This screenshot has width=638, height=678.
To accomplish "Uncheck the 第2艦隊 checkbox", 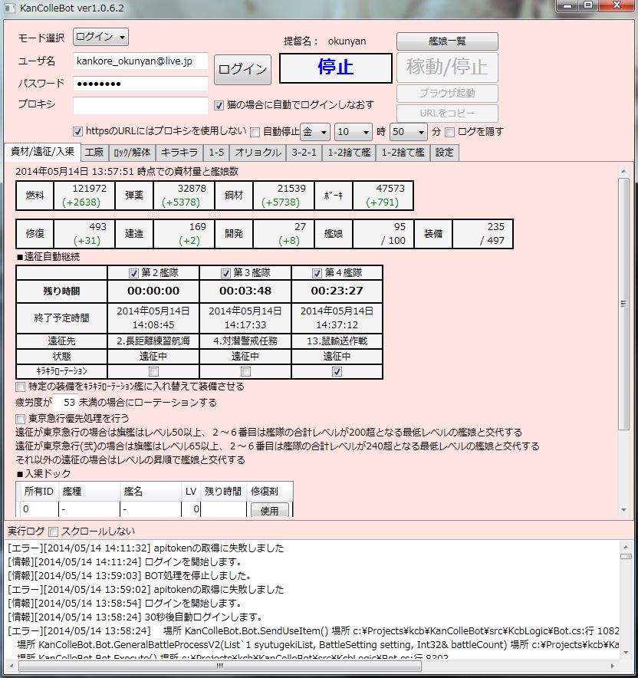I will click(133, 273).
